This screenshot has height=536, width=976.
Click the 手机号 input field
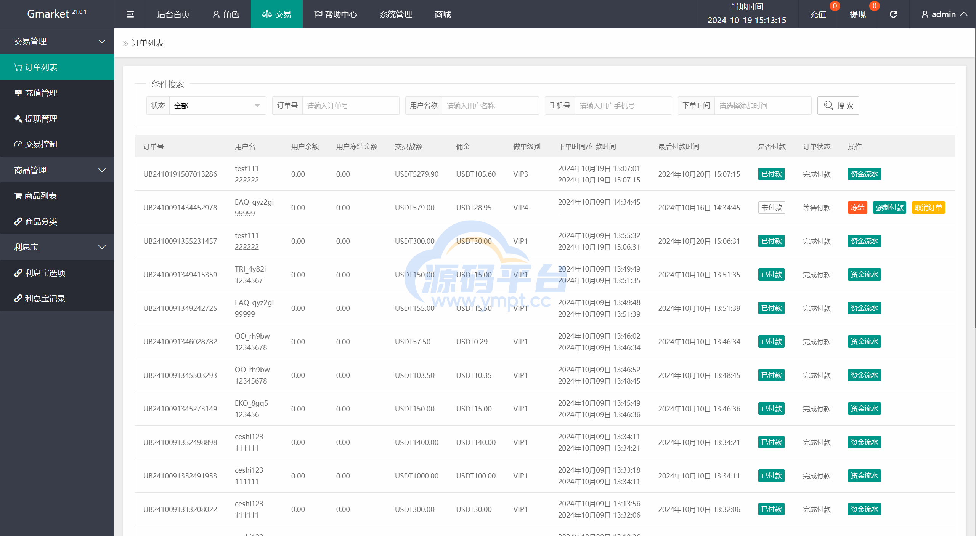pyautogui.click(x=623, y=106)
